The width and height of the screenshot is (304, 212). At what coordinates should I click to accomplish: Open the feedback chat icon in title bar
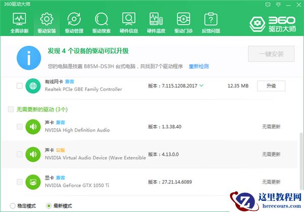click(x=268, y=5)
